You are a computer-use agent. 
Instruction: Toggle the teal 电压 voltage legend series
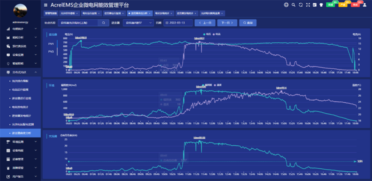(205, 34)
